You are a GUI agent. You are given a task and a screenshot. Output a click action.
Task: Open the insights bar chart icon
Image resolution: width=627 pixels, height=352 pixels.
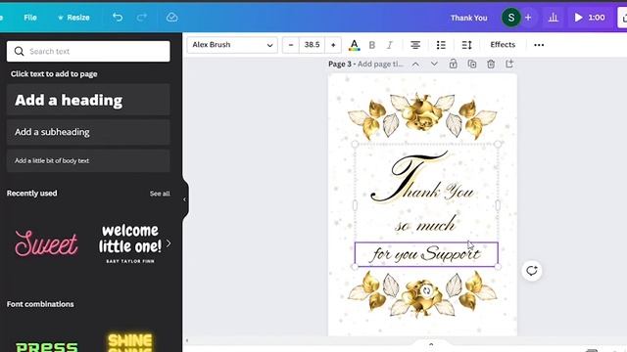[x=553, y=18]
